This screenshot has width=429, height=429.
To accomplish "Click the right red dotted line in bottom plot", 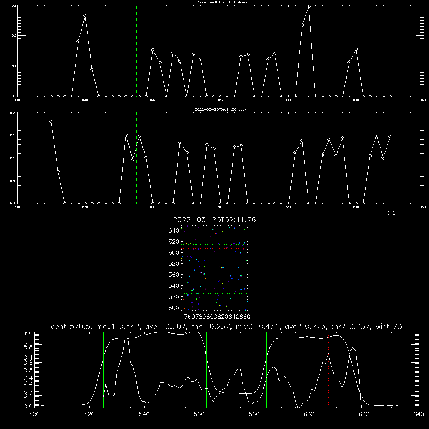I will point(328,369).
